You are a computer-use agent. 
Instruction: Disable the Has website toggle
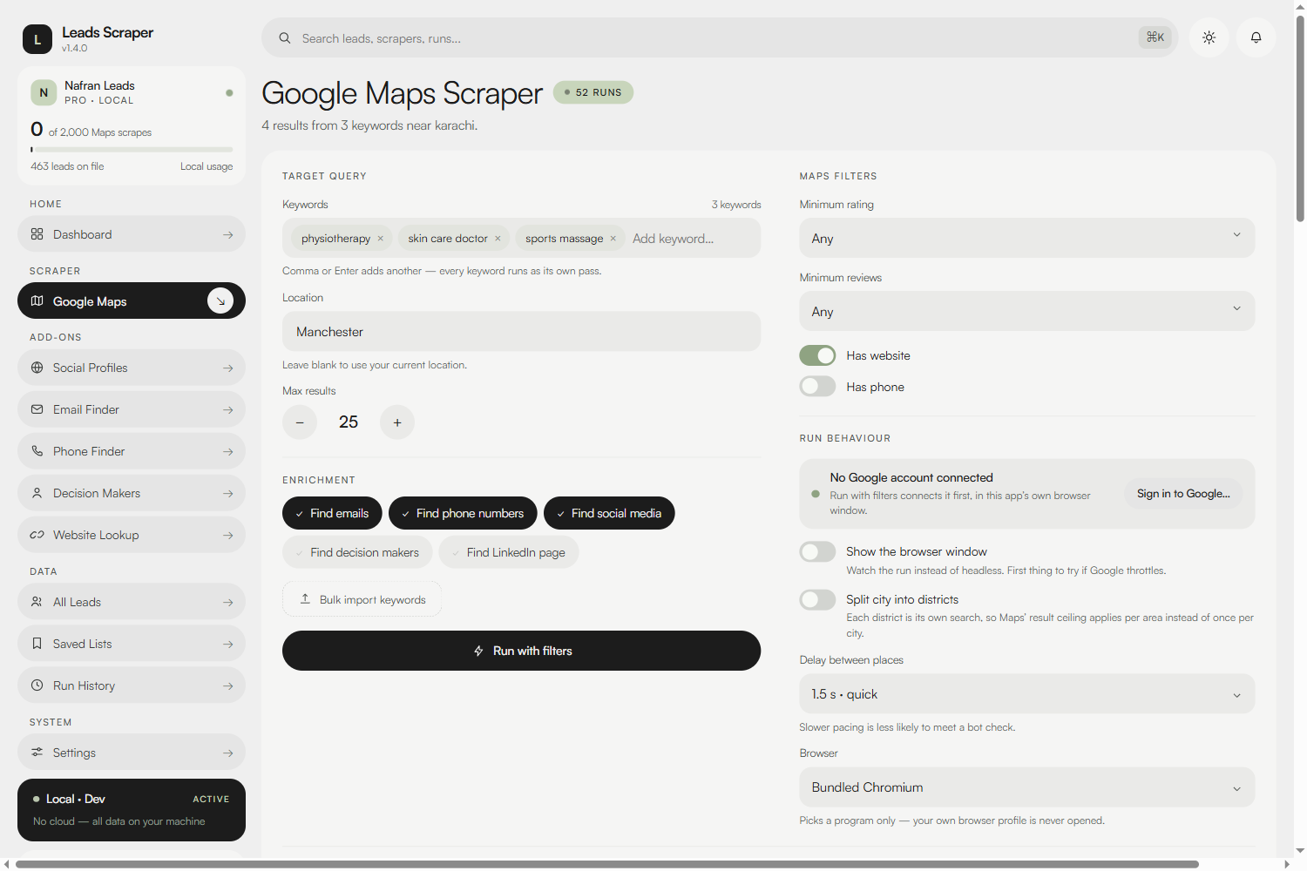click(817, 355)
